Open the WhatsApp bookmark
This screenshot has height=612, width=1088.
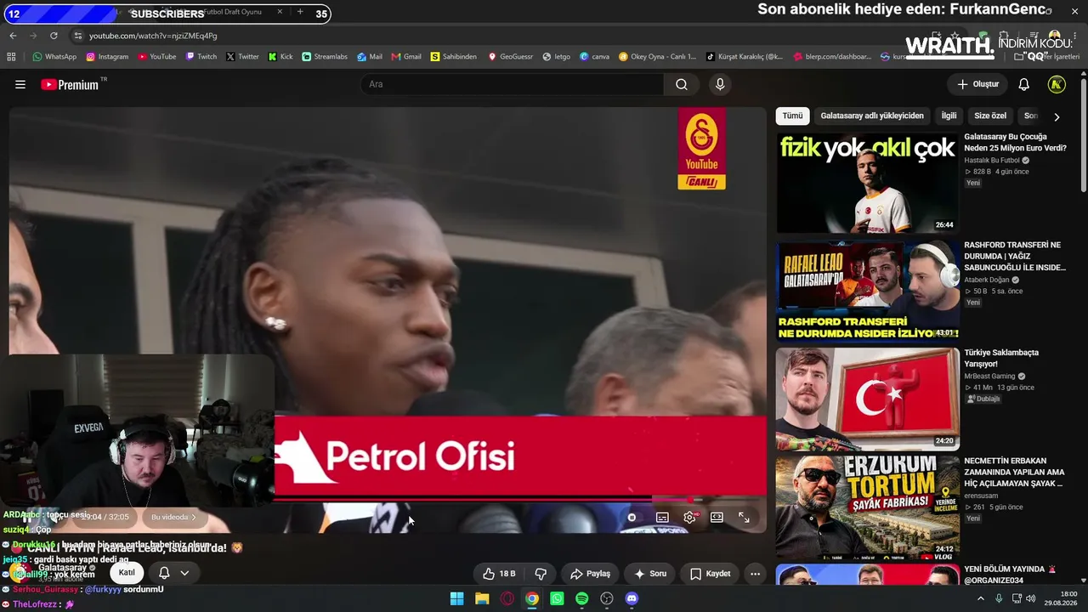tap(54, 57)
